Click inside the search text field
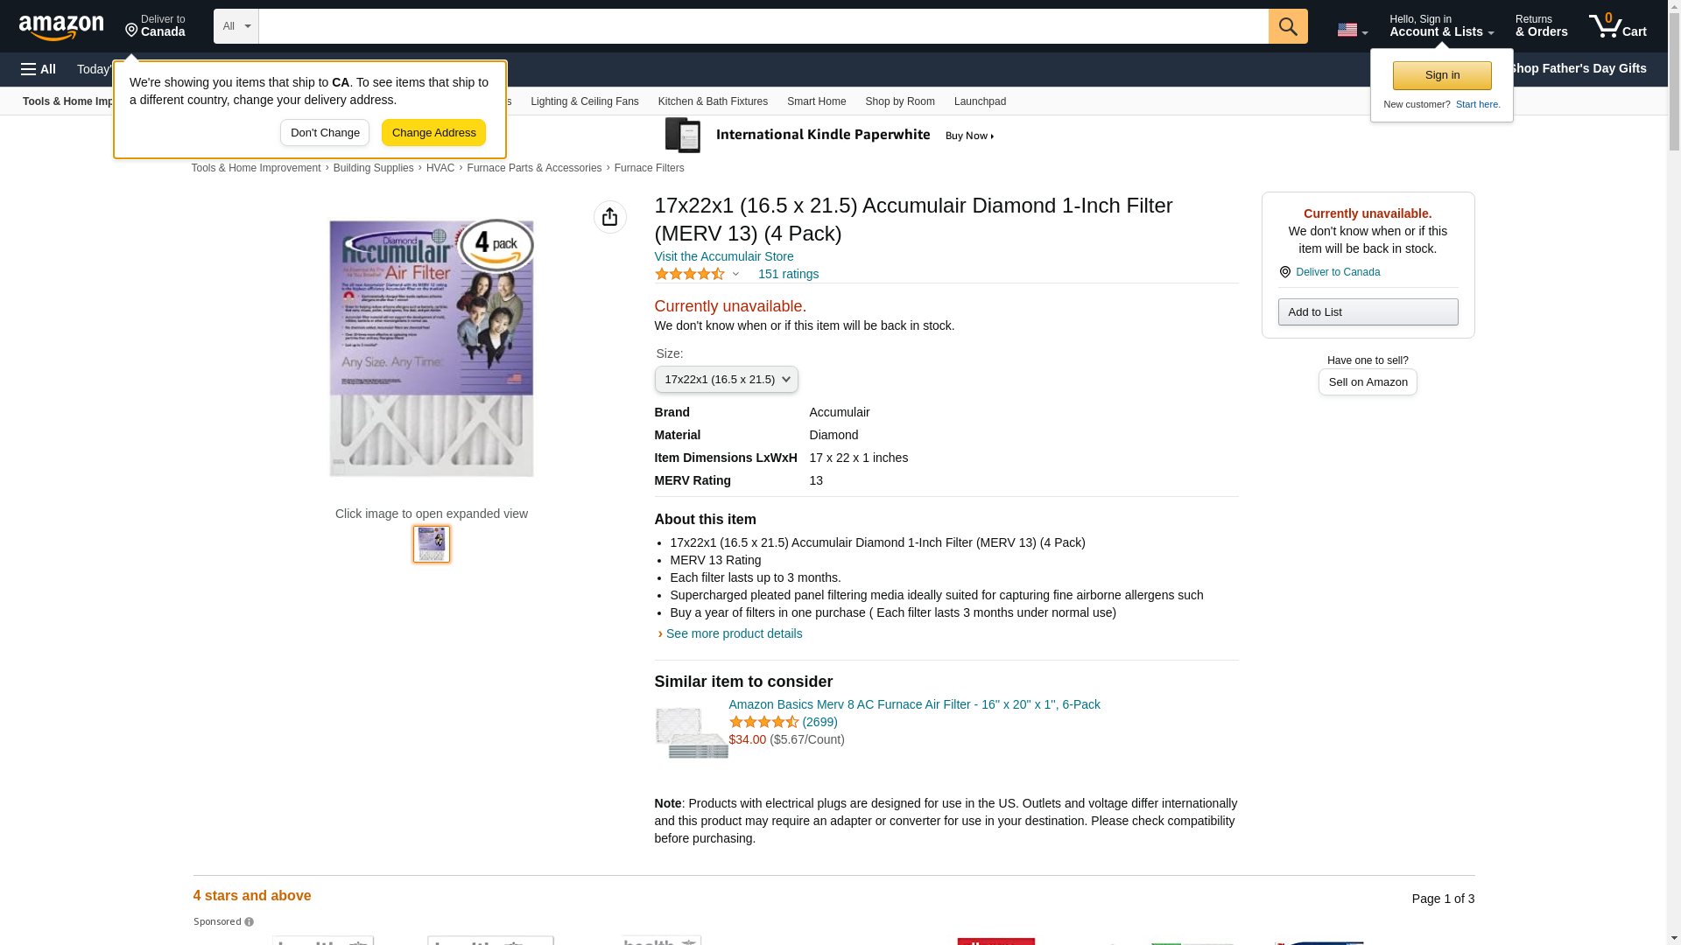The height and width of the screenshot is (945, 1681). pos(762,26)
